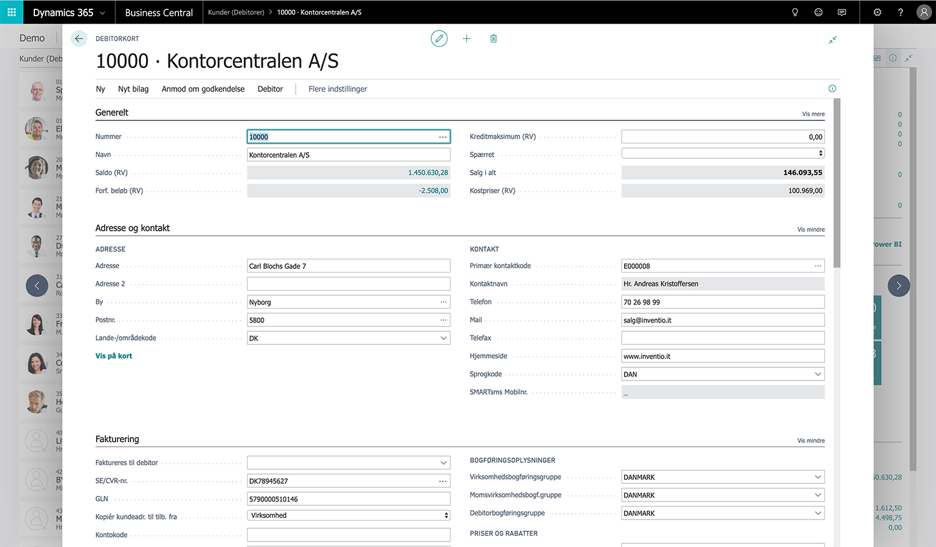The width and height of the screenshot is (936, 547).
Task: Go back with the arrow button
Action: tap(79, 39)
